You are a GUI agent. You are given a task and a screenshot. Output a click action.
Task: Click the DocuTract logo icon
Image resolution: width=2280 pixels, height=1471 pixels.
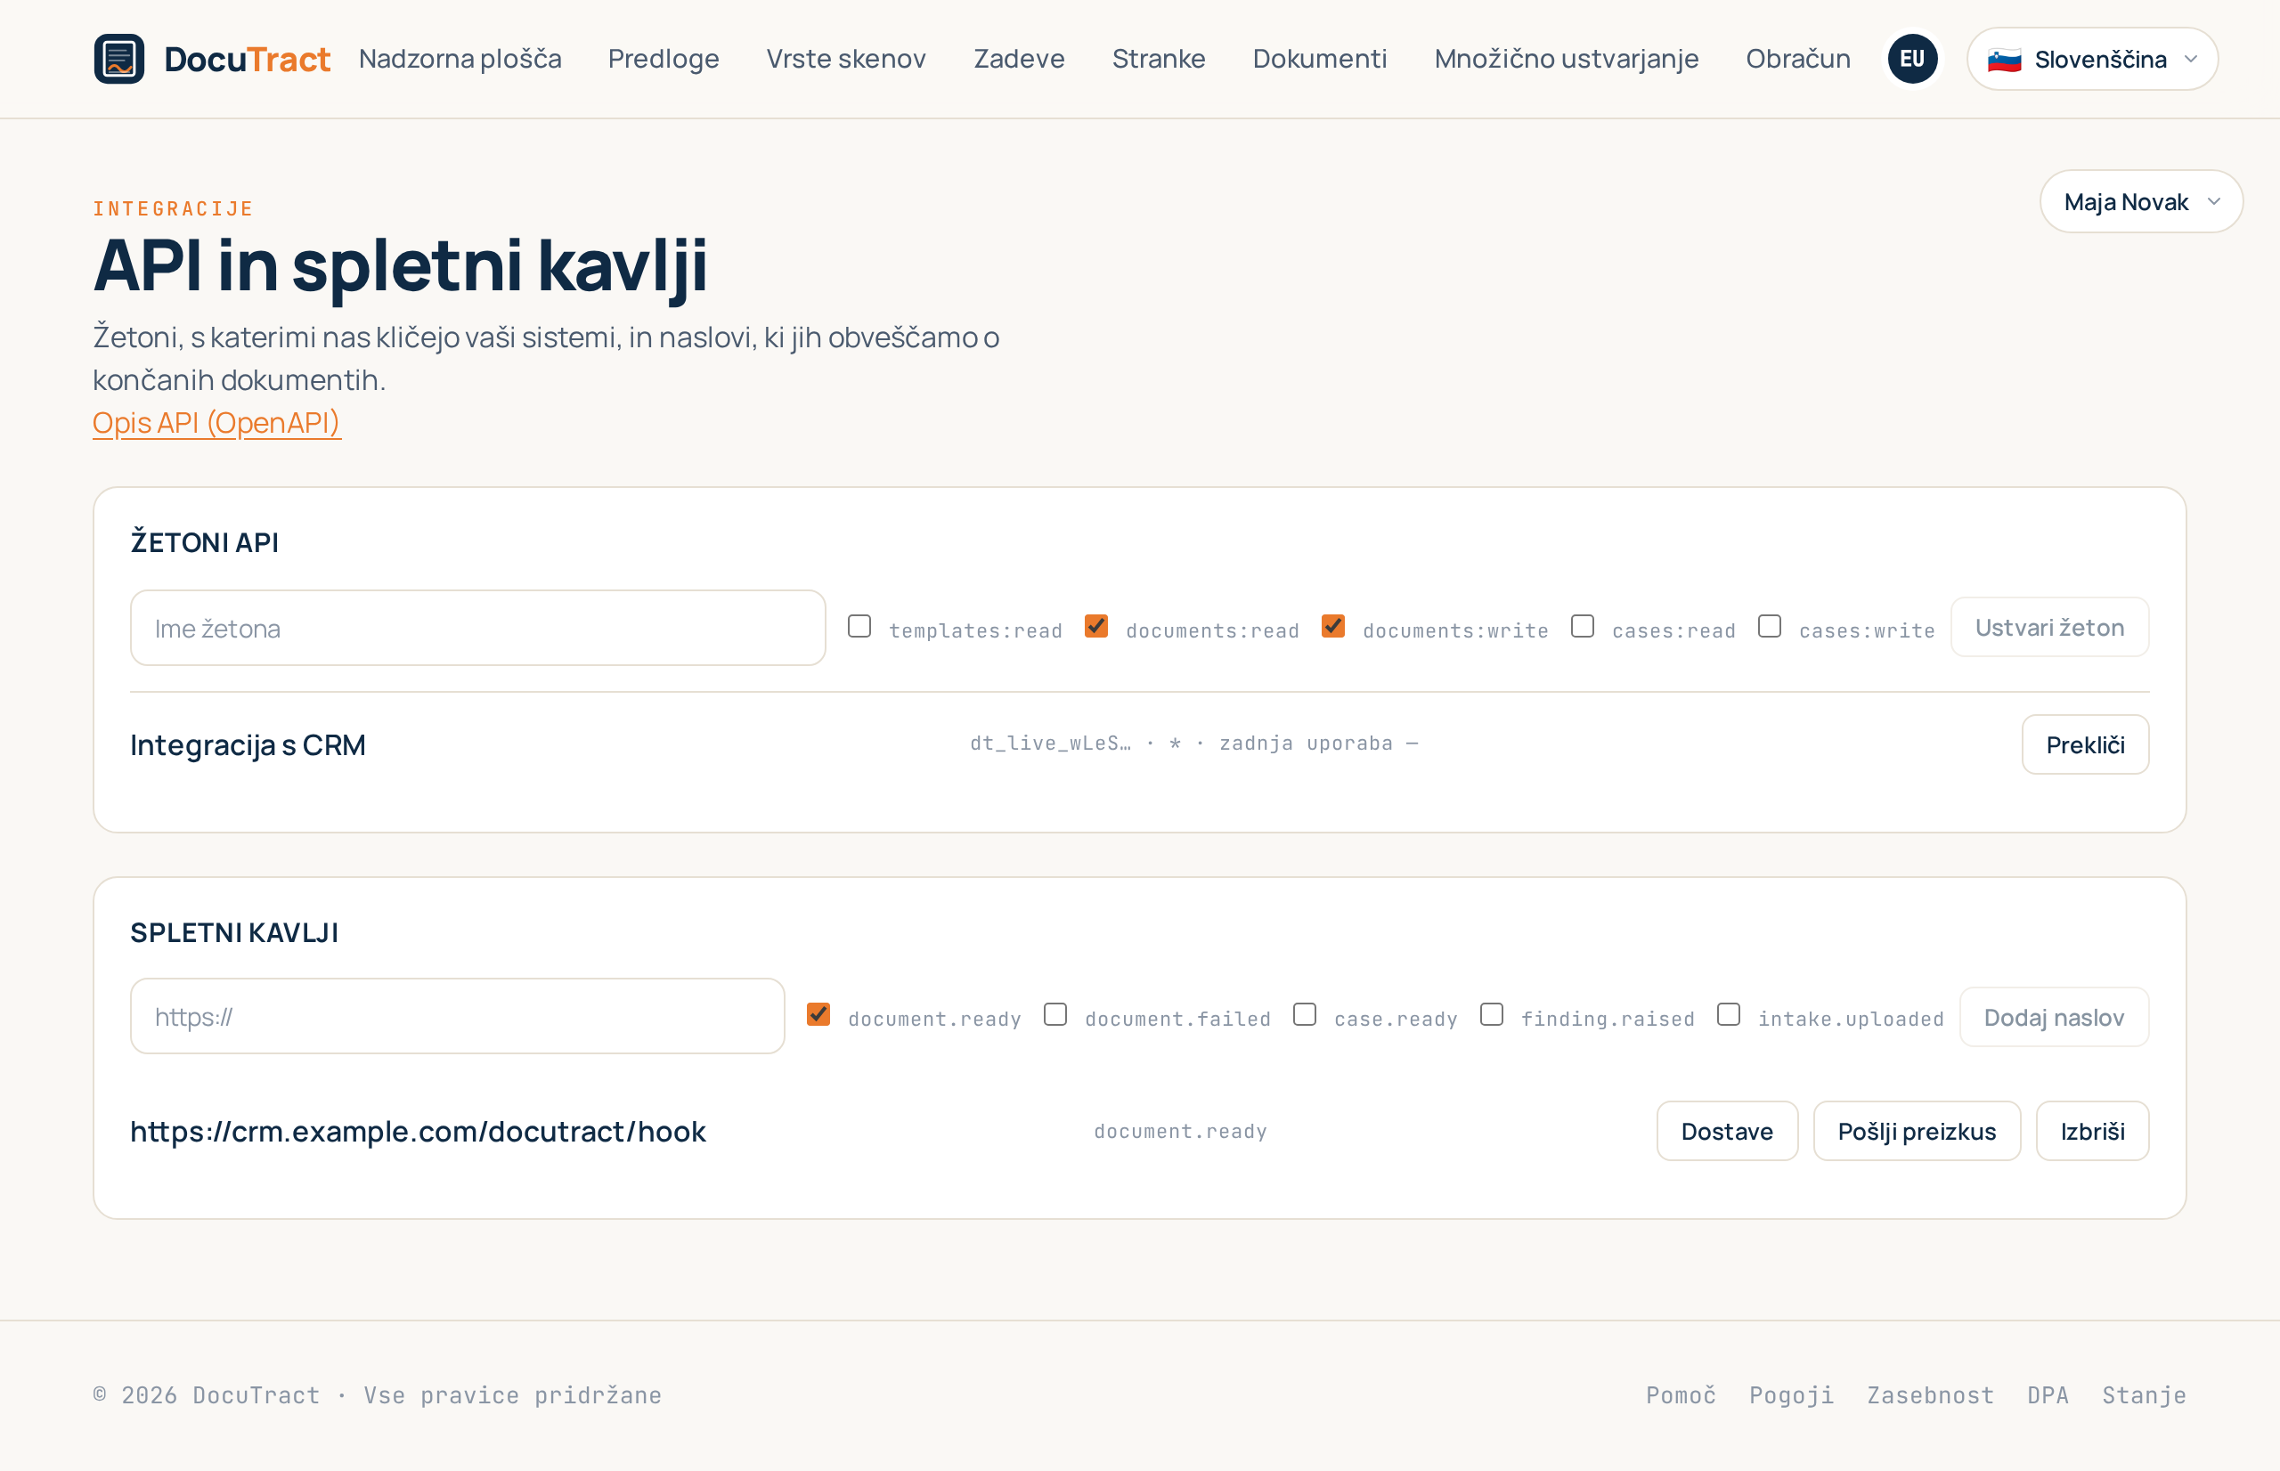click(x=118, y=60)
